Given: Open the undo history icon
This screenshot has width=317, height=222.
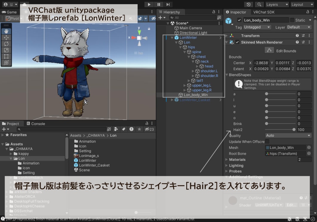Looking at the screenshot, I should coord(249,4).
